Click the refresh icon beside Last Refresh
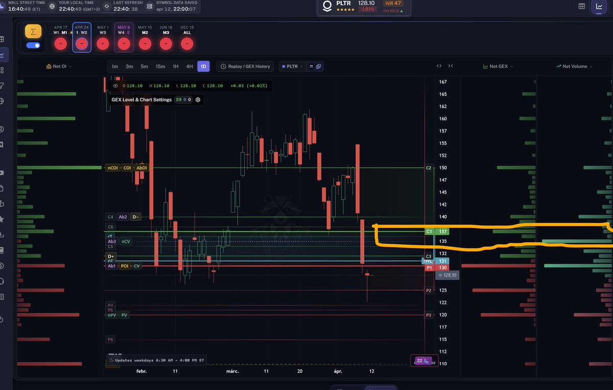Viewport: 613px width, 390px height. click(x=107, y=7)
